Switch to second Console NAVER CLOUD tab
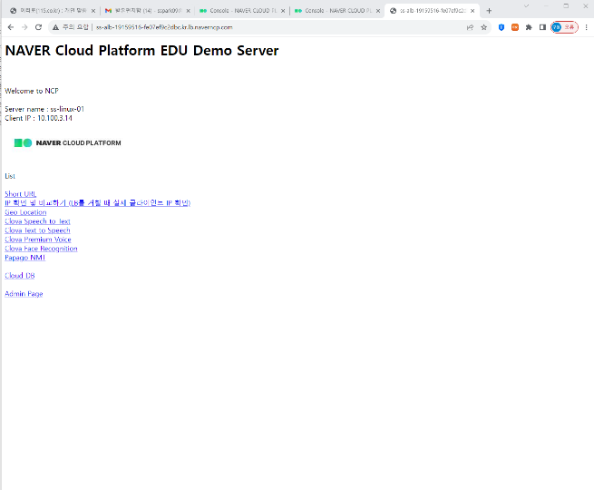This screenshot has width=594, height=490. pyautogui.click(x=337, y=11)
